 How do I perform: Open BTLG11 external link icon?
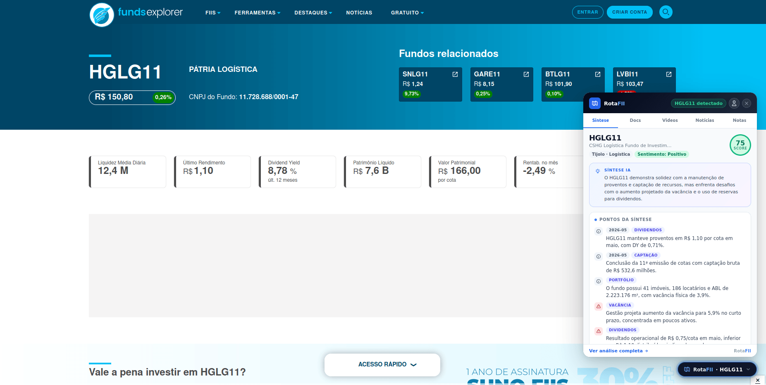tap(597, 74)
